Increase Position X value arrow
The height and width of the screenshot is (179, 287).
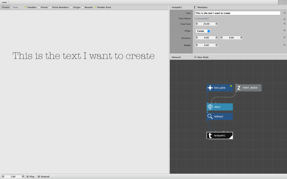pyautogui.click(x=216, y=38)
